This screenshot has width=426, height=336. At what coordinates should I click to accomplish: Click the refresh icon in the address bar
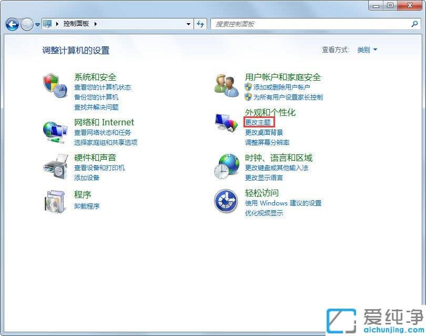(x=200, y=24)
